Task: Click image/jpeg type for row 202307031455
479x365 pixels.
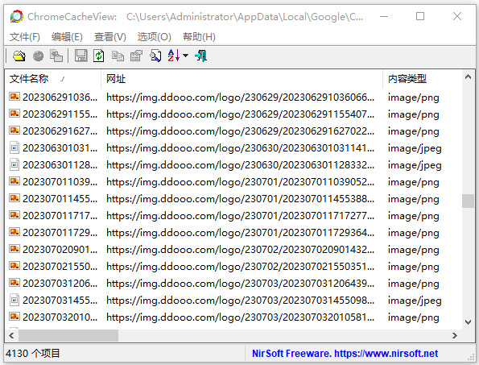Action: tap(415, 301)
